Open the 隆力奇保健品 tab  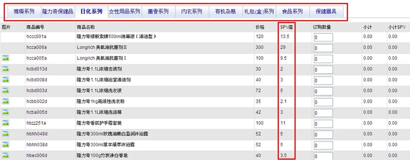coord(58,12)
